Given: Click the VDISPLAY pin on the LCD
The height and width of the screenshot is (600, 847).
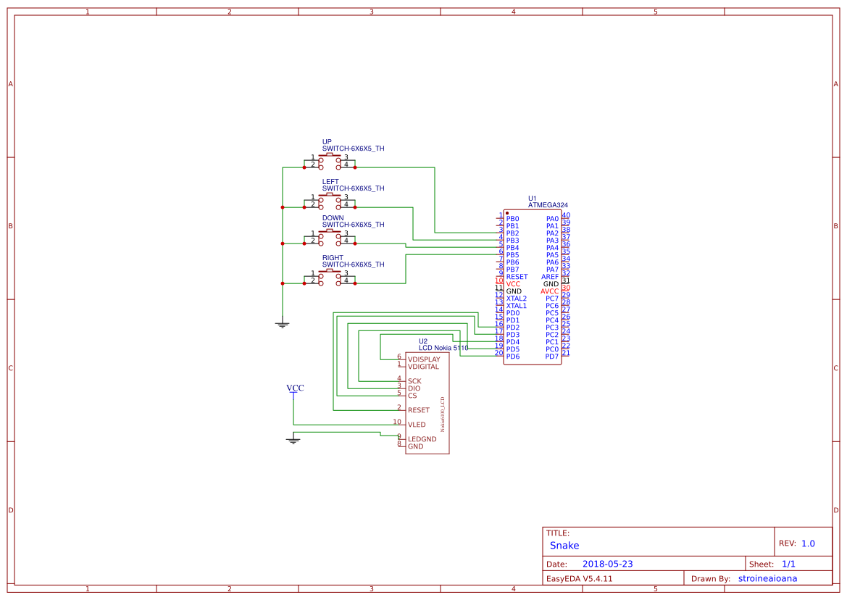Looking at the screenshot, I should [x=424, y=359].
